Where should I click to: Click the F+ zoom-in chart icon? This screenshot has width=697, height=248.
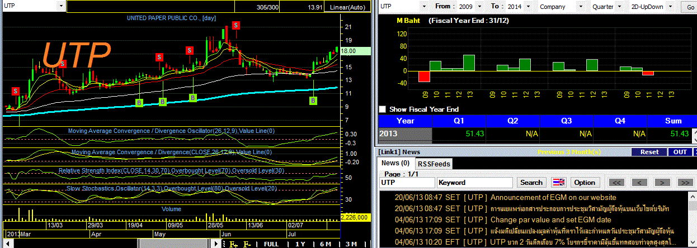pyautogui.click(x=233, y=244)
